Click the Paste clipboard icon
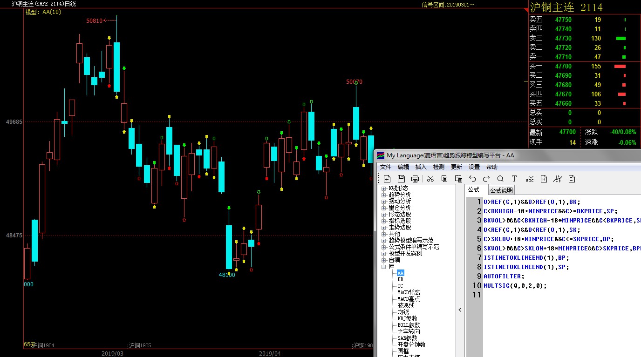641x357 pixels. [x=458, y=179]
